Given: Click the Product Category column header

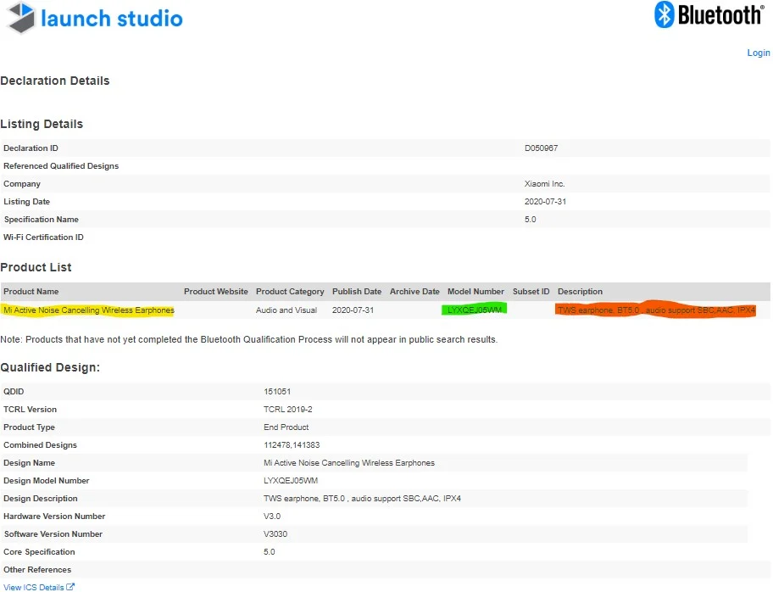Looking at the screenshot, I should (x=290, y=292).
